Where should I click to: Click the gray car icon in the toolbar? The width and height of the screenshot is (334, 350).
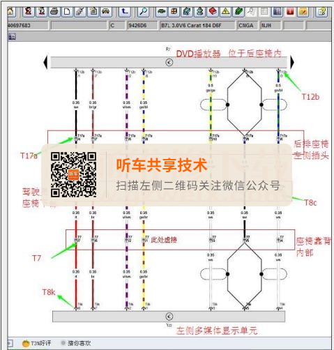pyautogui.click(x=106, y=12)
